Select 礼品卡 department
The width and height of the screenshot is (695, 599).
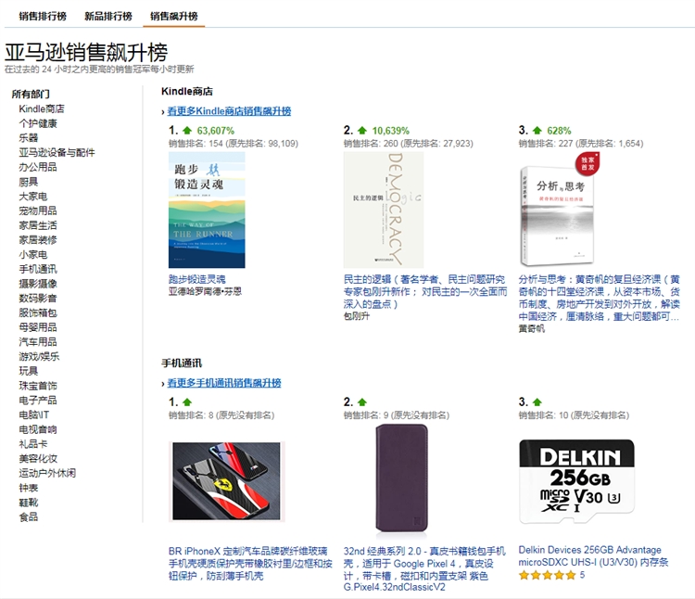tap(32, 444)
